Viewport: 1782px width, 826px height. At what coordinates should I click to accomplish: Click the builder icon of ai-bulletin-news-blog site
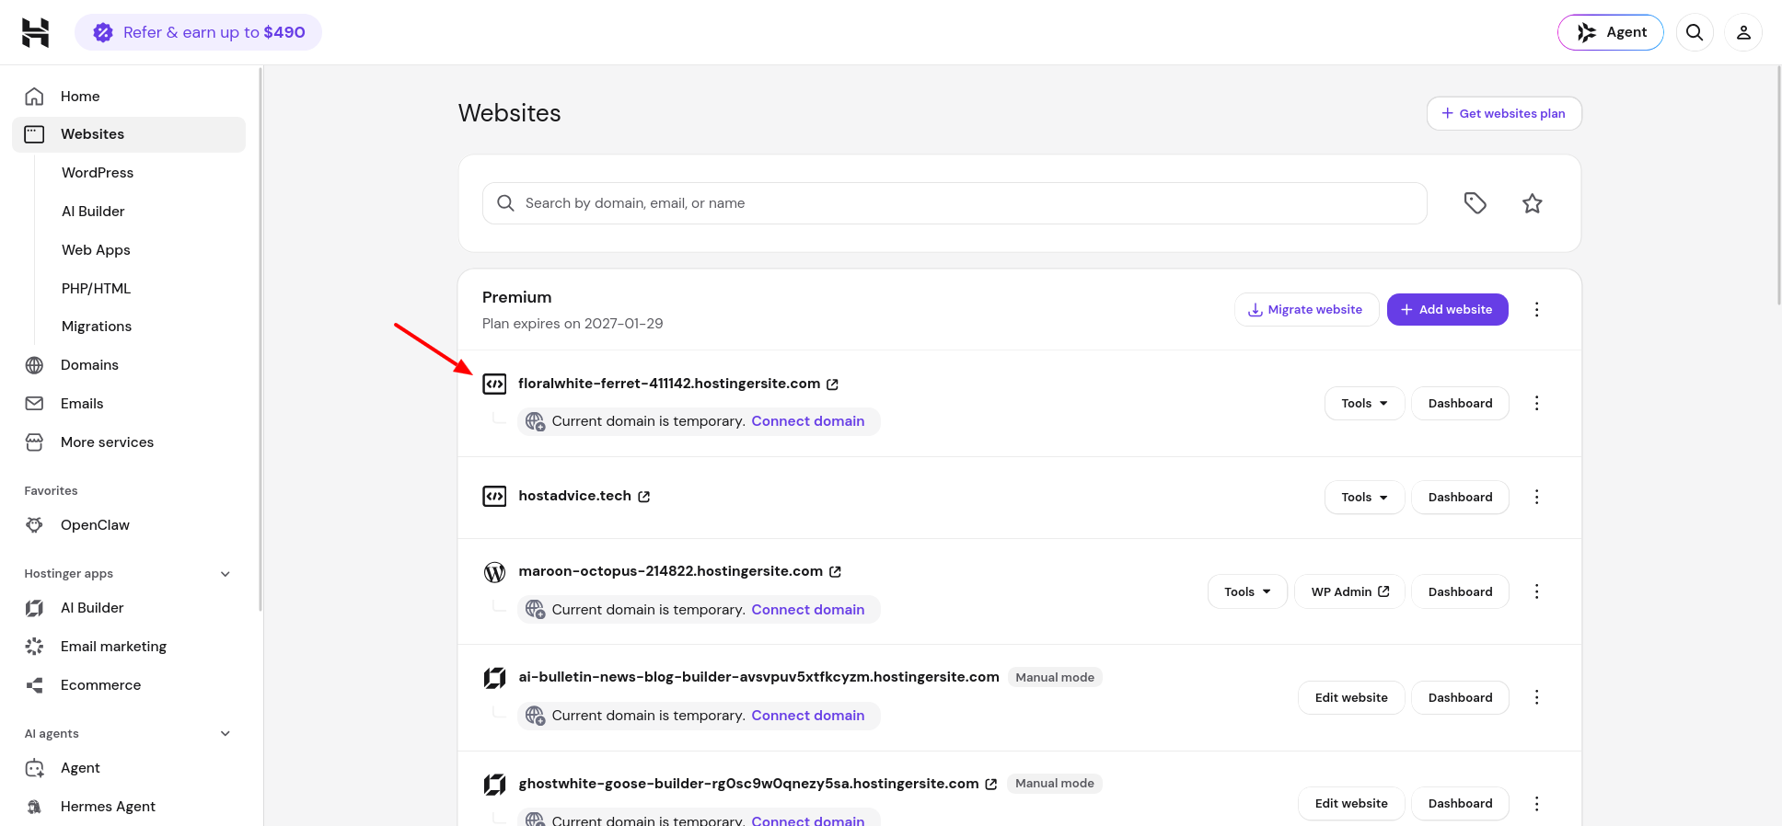click(x=494, y=678)
